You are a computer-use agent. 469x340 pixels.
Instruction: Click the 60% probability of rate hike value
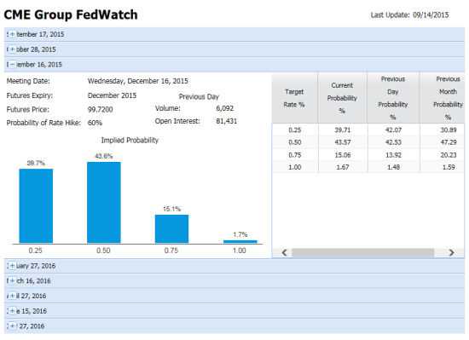[95, 123]
